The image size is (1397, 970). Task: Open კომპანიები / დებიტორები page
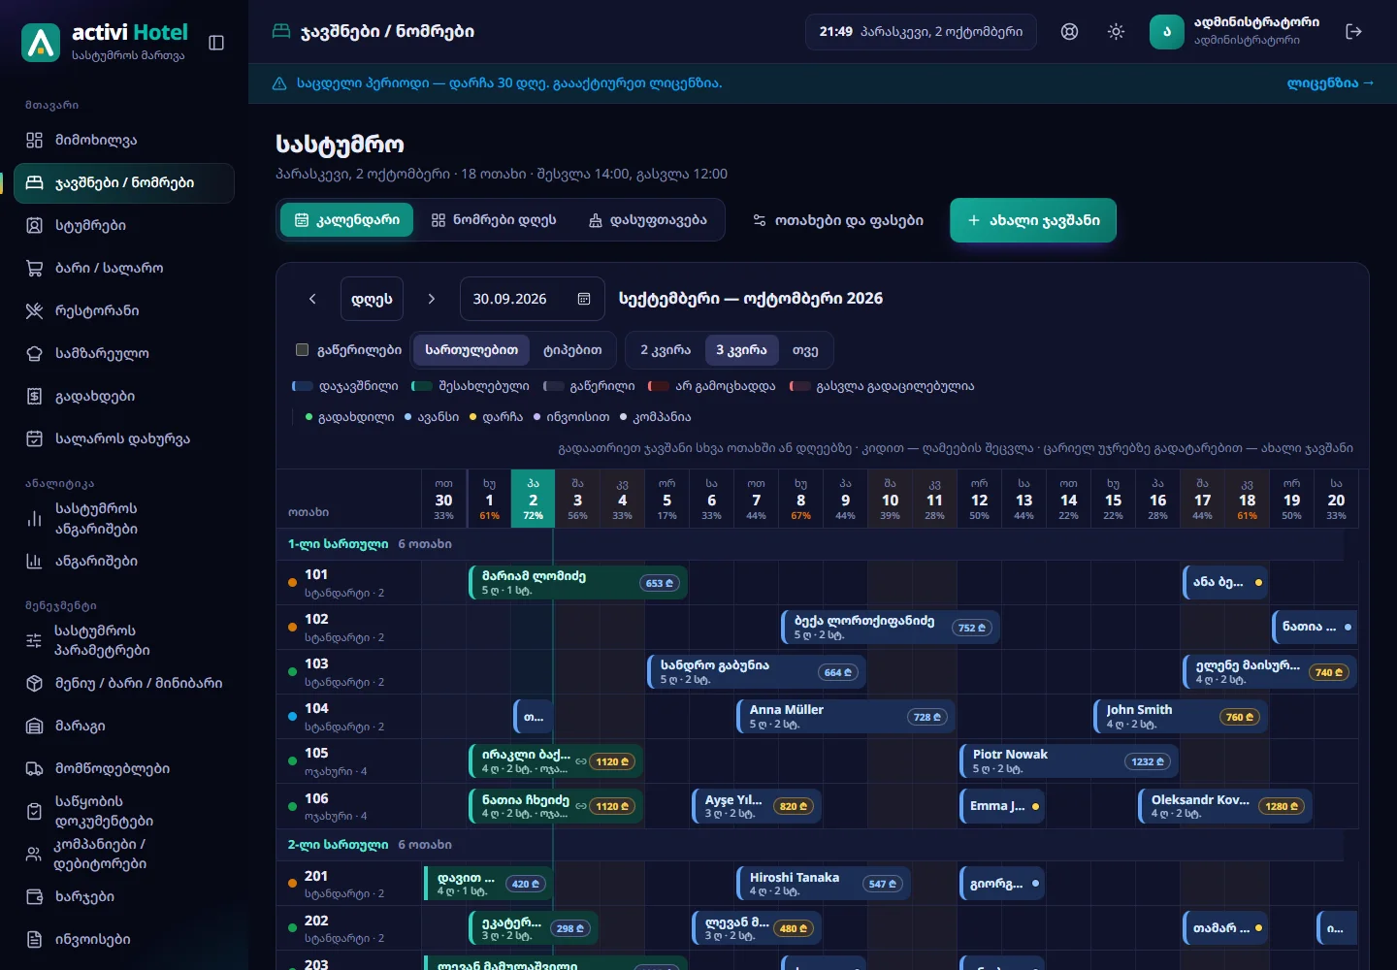pos(124,854)
